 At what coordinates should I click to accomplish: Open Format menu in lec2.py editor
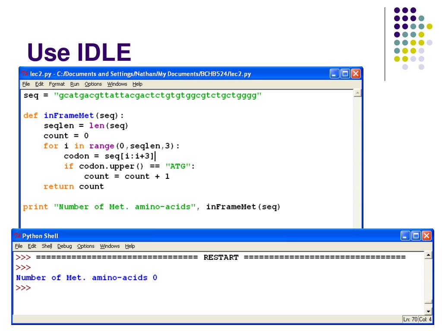[57, 84]
